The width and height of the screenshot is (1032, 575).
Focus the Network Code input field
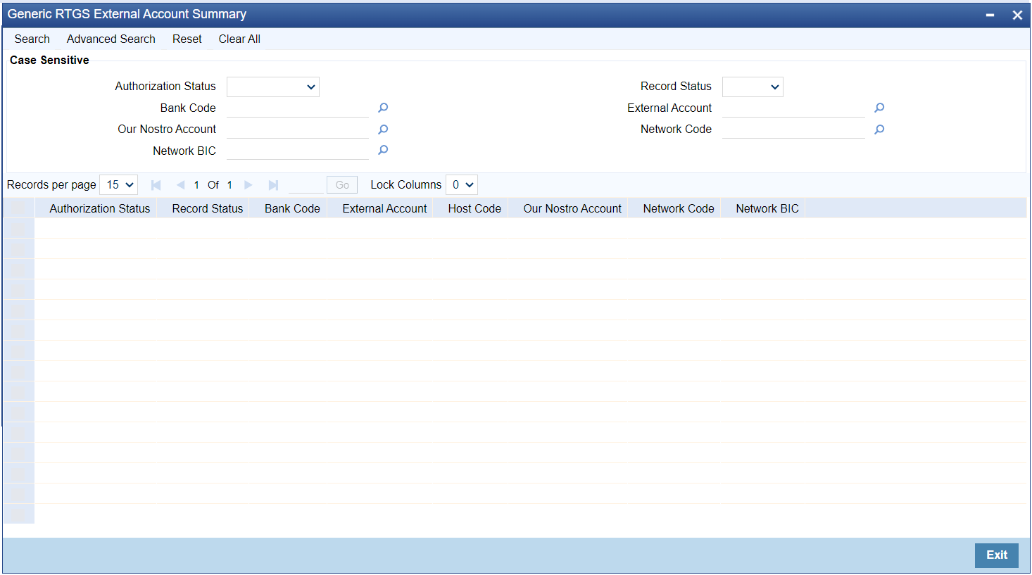pyautogui.click(x=793, y=129)
